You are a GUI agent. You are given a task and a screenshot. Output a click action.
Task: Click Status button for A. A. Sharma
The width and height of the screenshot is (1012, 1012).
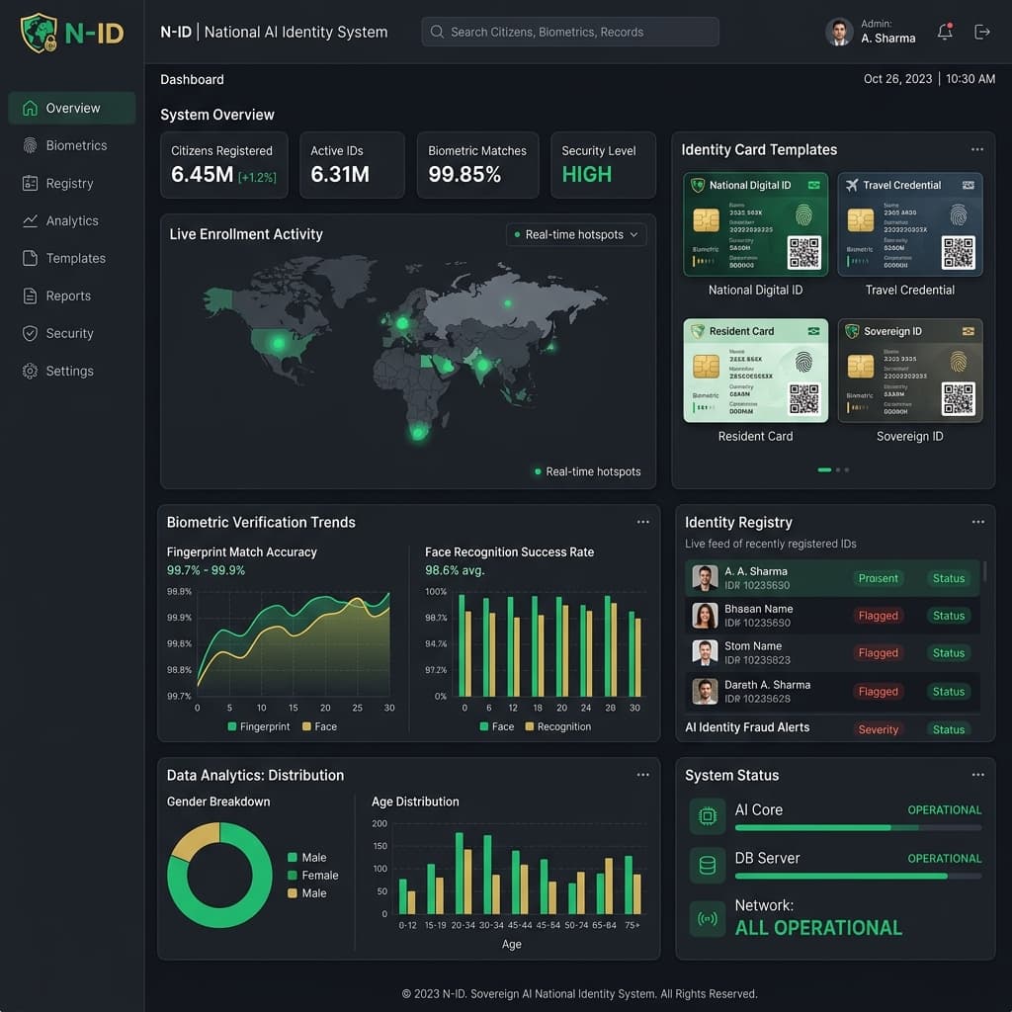pos(948,578)
